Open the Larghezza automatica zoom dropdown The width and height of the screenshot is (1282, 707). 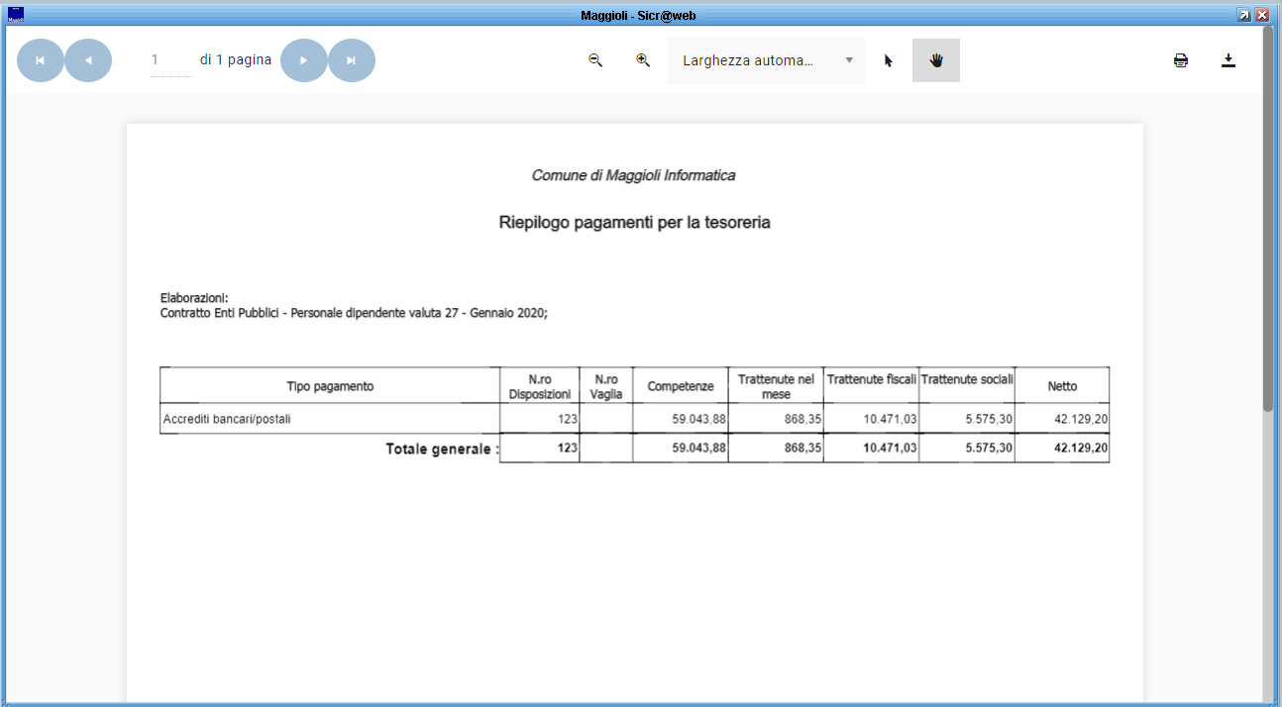click(x=766, y=60)
